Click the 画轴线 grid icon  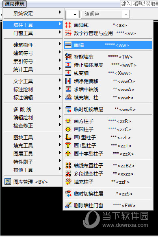pos(68,25)
